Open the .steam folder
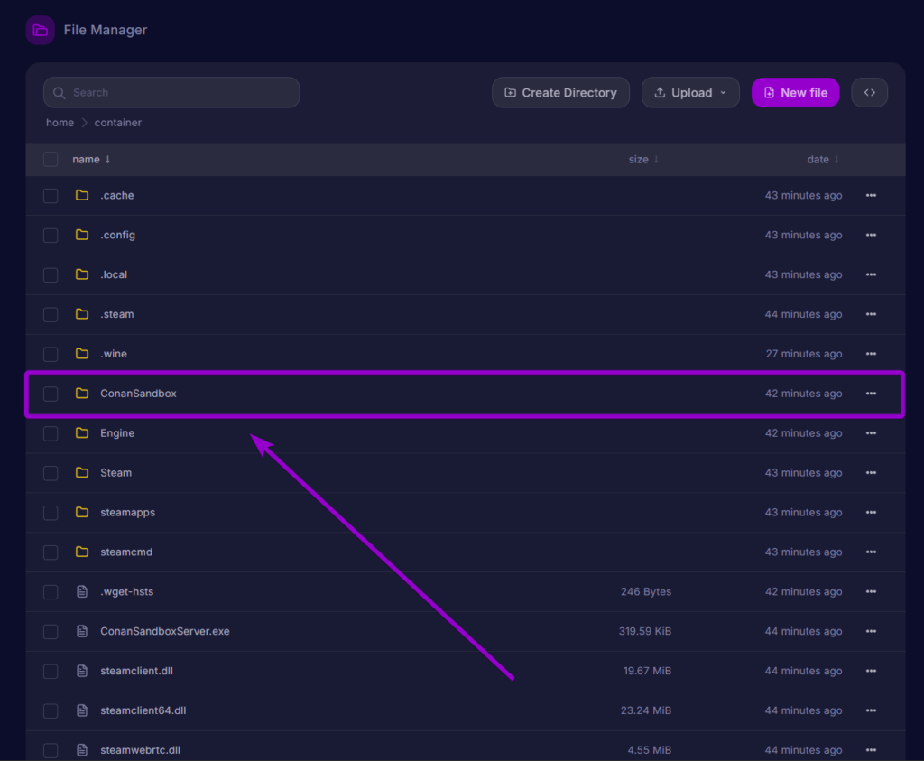The image size is (924, 761). (116, 314)
